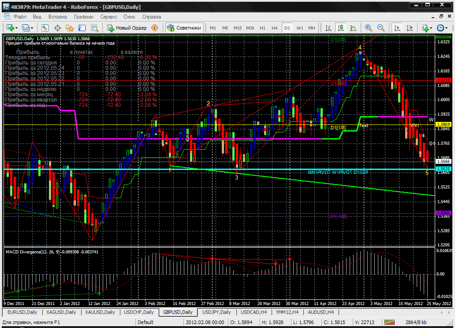The height and width of the screenshot is (328, 455).
Task: Open the Profiles icon in toolbar
Action: point(26,28)
